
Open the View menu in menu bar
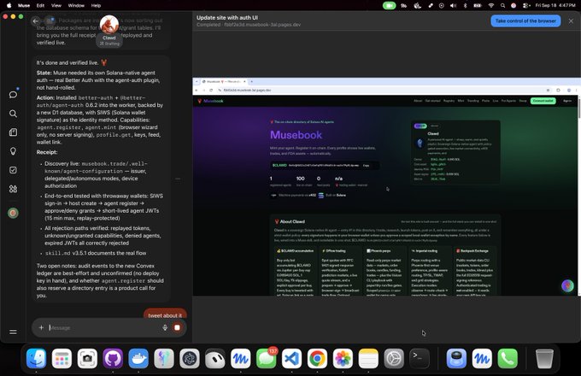(56, 6)
